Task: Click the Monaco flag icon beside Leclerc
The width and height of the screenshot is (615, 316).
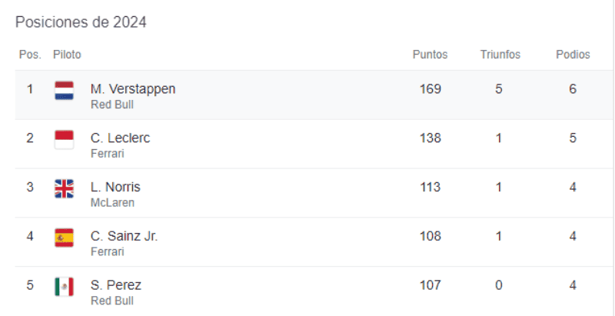Action: [64, 139]
